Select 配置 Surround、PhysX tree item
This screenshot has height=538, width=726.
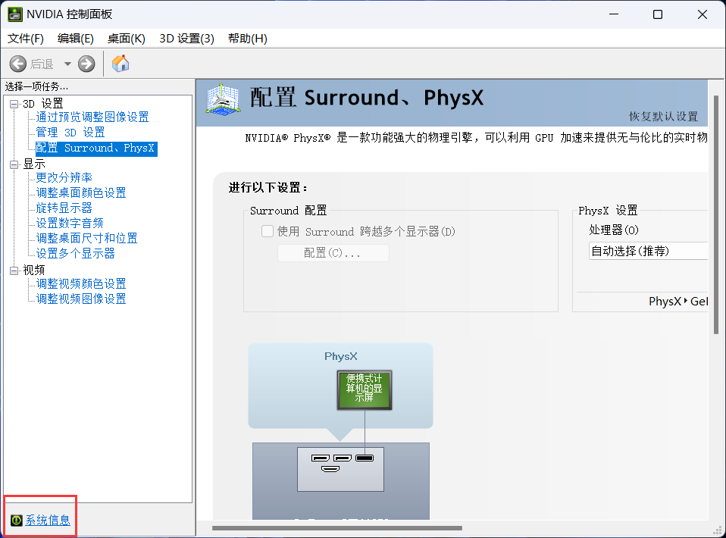(x=96, y=149)
